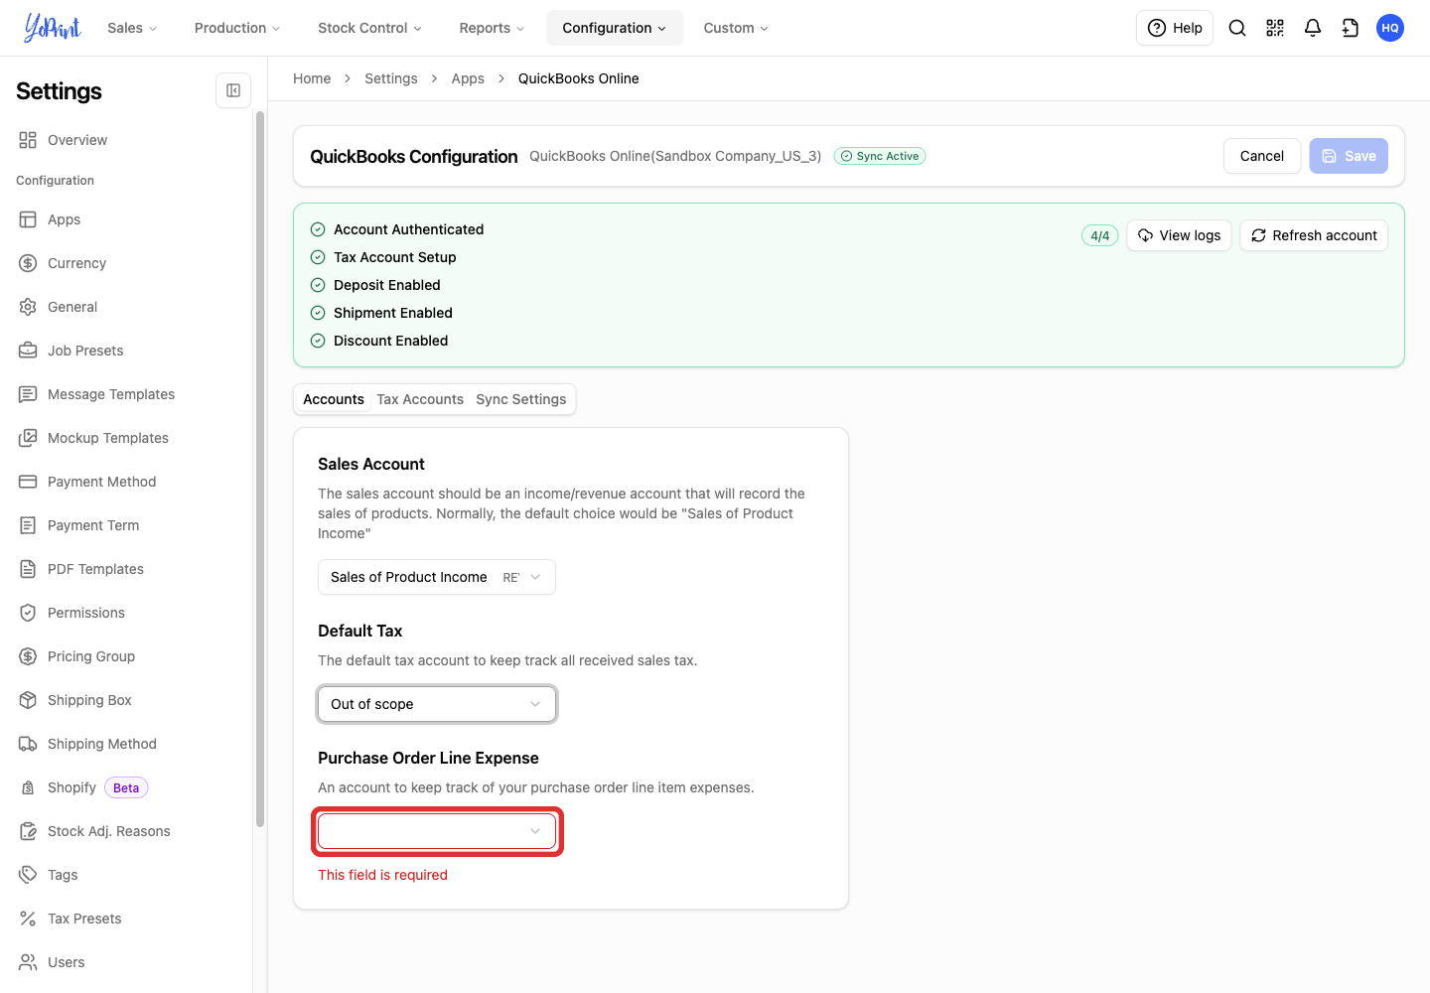Screen dimensions: 1430x993
Task: Open the Tags settings page
Action: tap(126, 875)
